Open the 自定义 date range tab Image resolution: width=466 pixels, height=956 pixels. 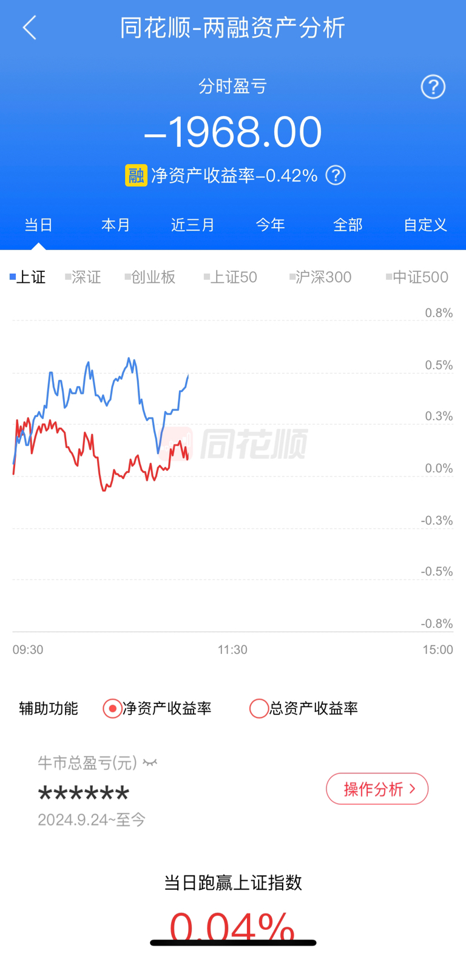point(425,225)
